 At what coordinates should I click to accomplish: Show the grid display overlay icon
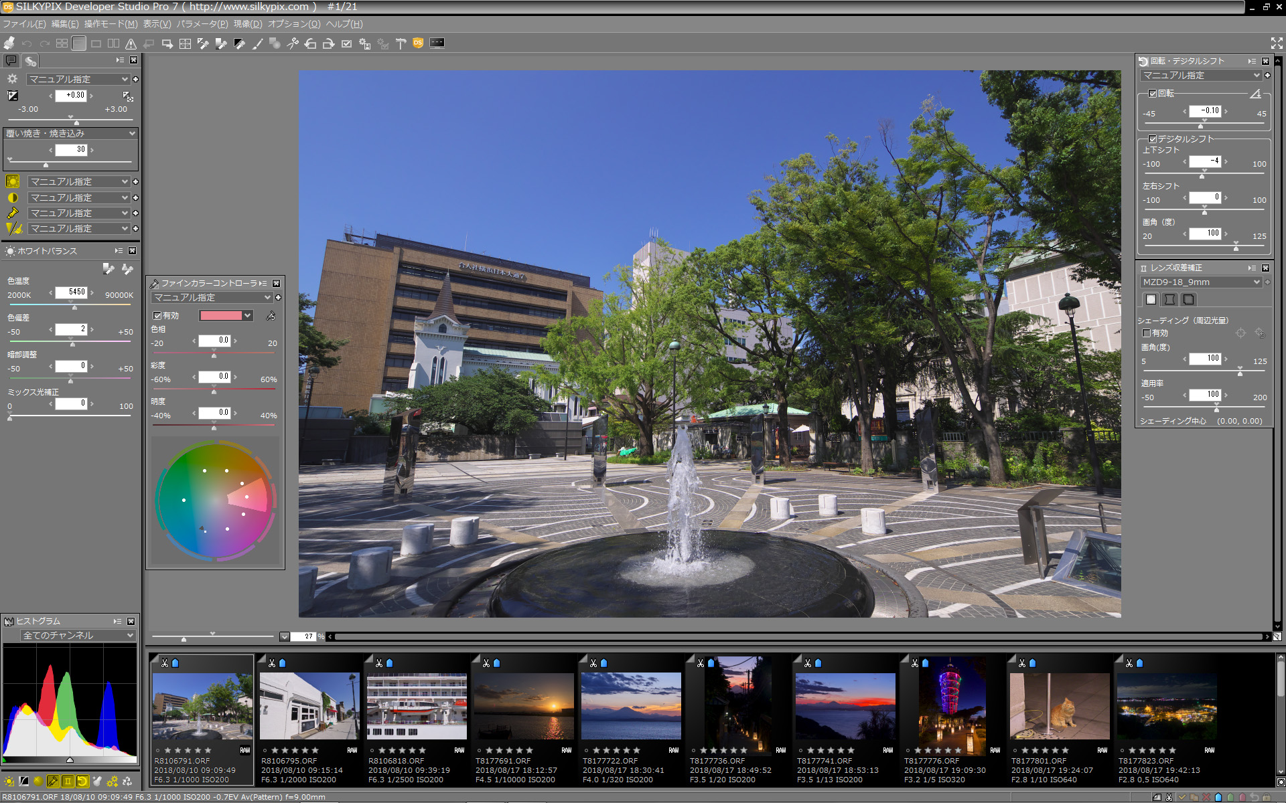click(x=185, y=43)
